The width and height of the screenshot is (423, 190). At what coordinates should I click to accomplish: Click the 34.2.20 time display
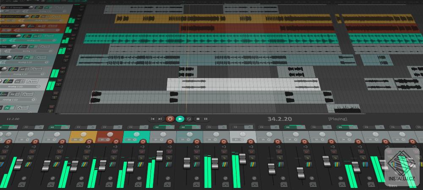[x=280, y=119]
